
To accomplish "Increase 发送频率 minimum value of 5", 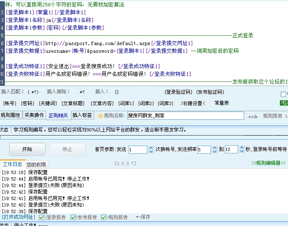I will point(215,148).
